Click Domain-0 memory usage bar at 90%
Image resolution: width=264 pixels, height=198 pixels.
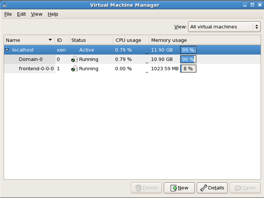[x=188, y=59]
